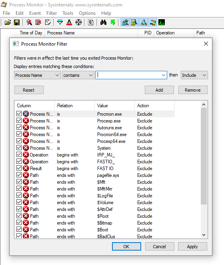Uncheck the Procexp64.exe filter checkbox
The image size is (224, 265).
pyautogui.click(x=19, y=141)
